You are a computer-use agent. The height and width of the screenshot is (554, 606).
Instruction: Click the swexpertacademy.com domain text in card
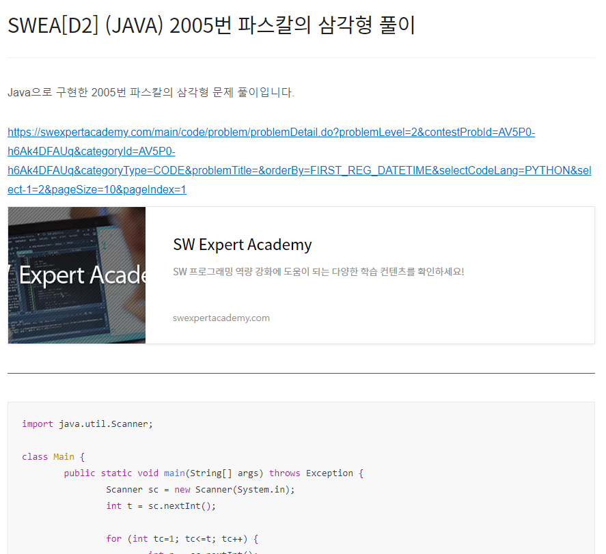(x=221, y=318)
